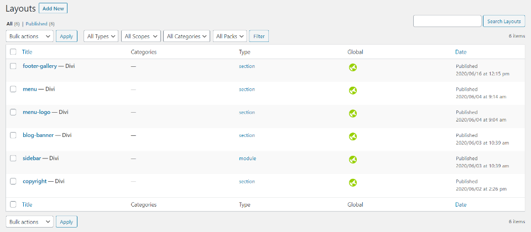Click the global icon in copyright row
531x232 pixels.
coord(352,183)
